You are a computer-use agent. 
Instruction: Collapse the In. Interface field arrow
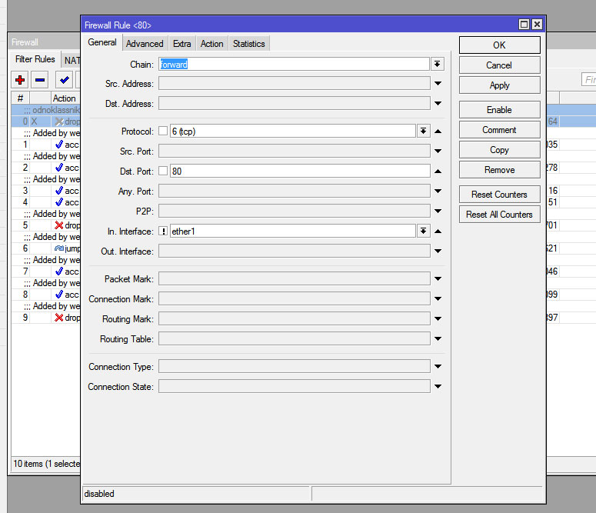click(x=438, y=231)
